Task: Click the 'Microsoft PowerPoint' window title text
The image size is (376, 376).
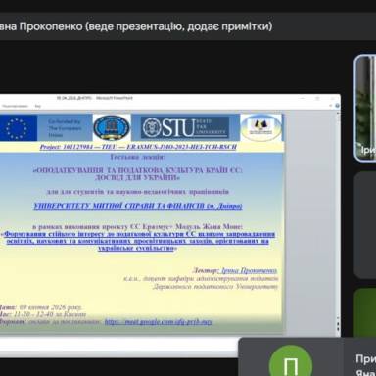Action: click(115, 98)
